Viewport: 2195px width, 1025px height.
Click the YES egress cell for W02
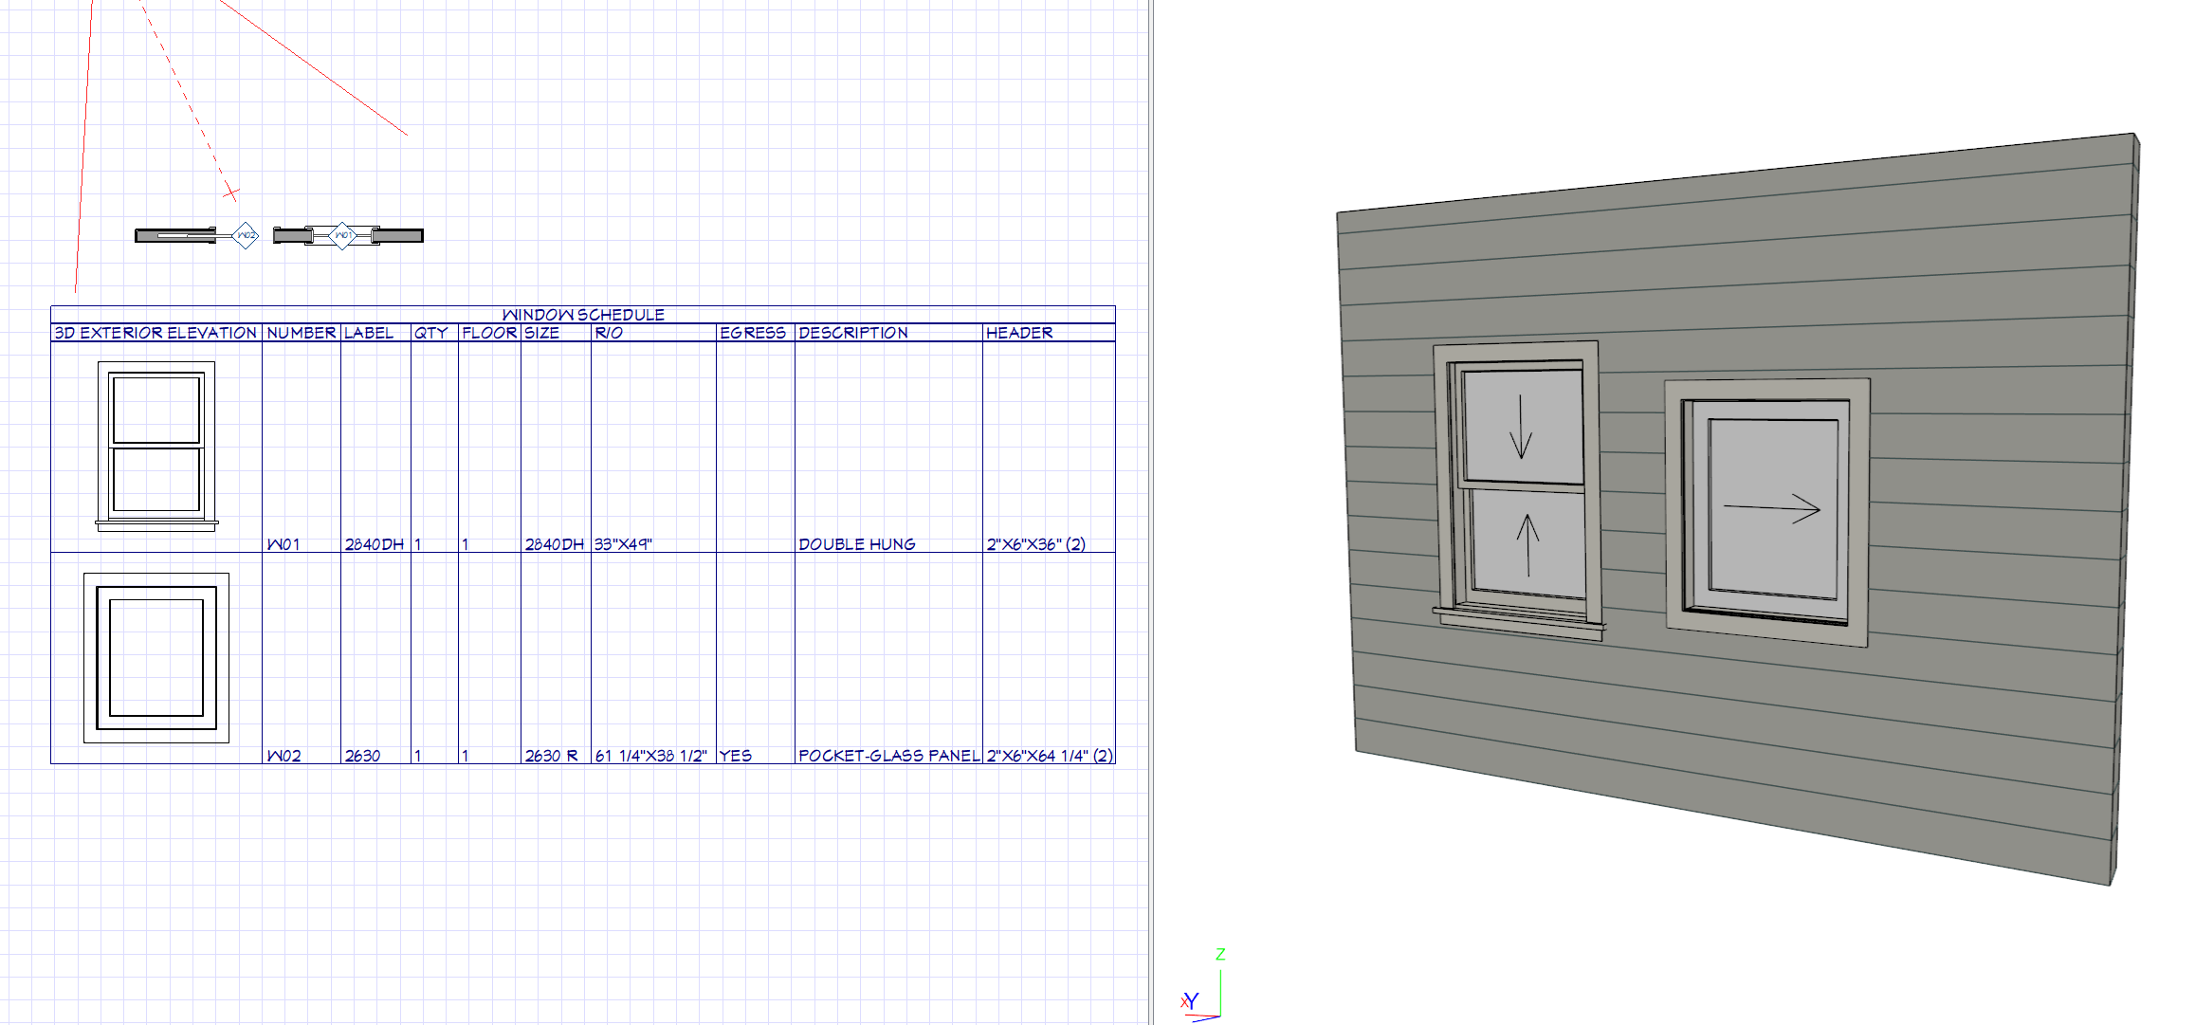tap(735, 756)
